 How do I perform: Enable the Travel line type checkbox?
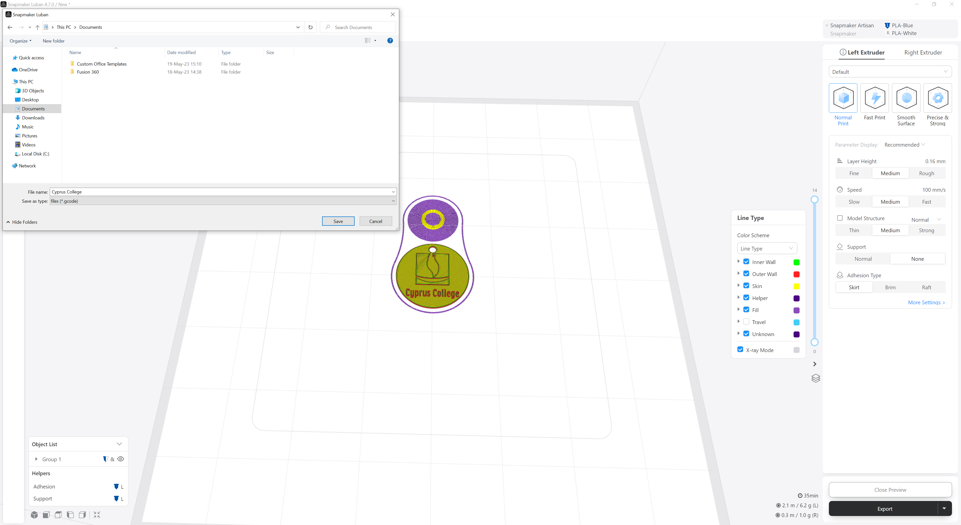[x=746, y=322]
